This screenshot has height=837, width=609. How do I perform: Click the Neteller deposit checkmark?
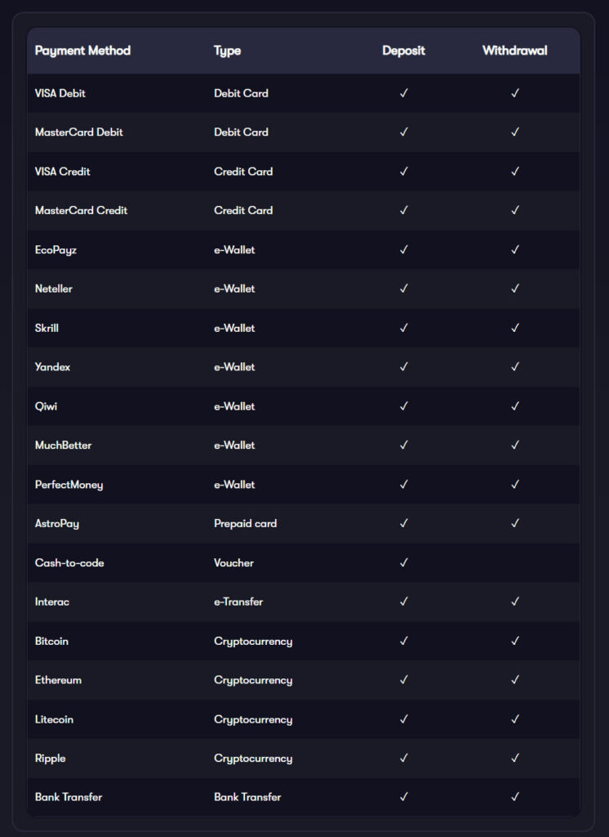tap(404, 289)
